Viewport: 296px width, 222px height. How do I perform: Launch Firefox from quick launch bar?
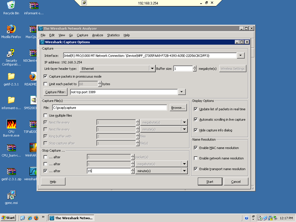pos(36,218)
